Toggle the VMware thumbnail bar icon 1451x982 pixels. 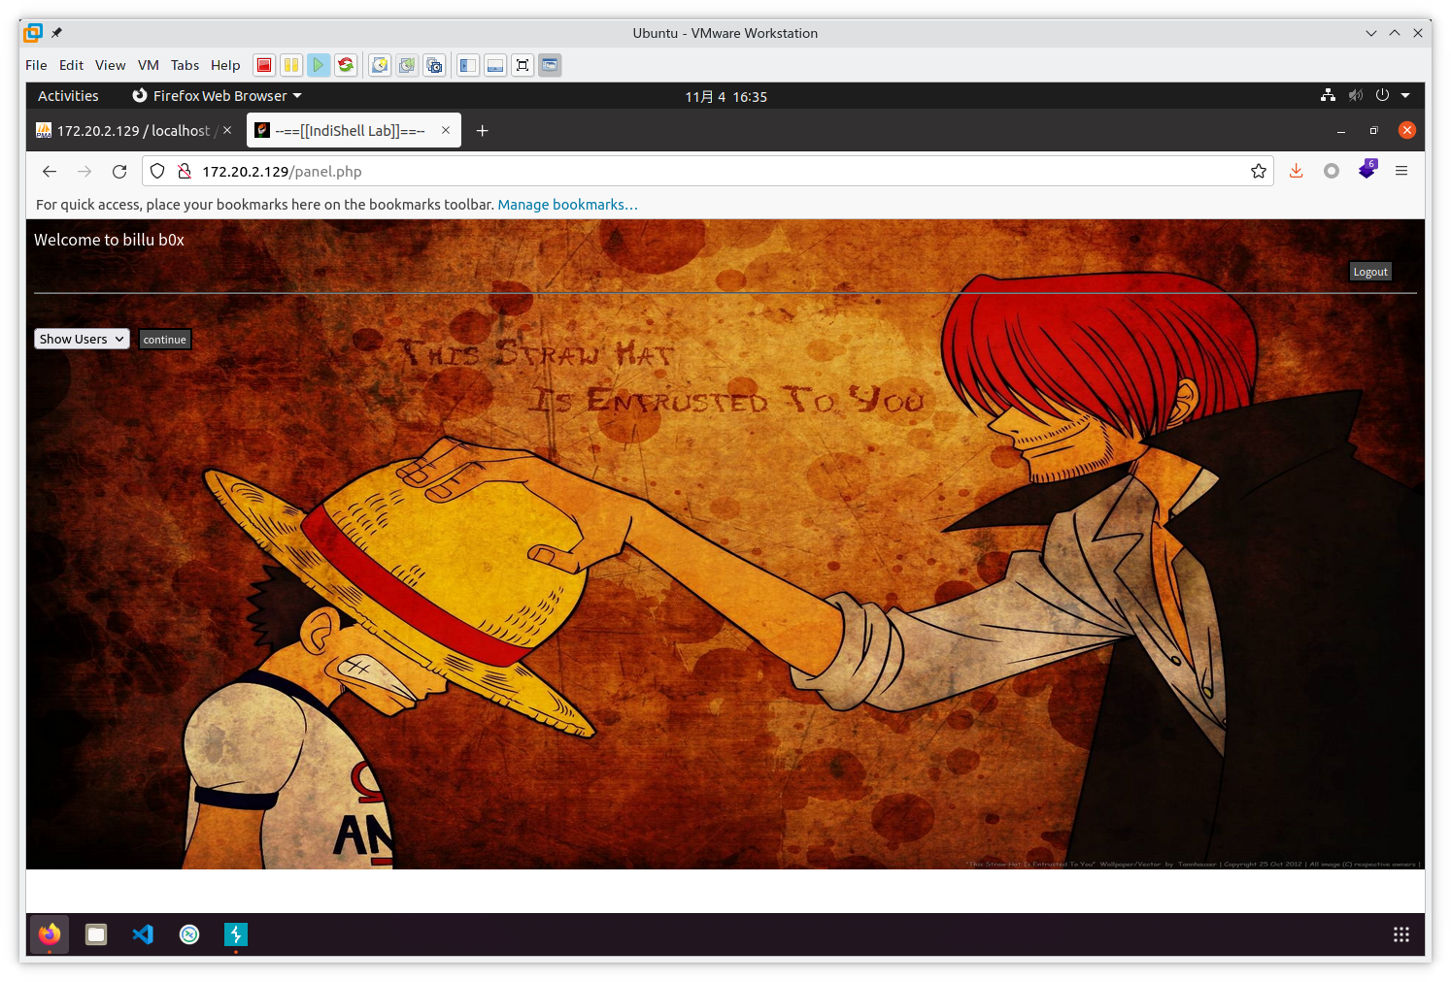[x=495, y=65]
